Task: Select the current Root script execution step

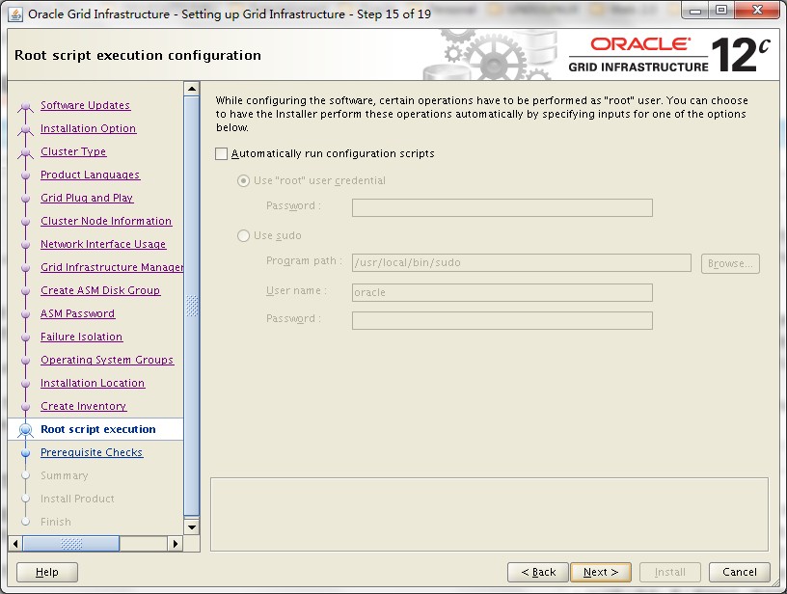Action: click(98, 429)
